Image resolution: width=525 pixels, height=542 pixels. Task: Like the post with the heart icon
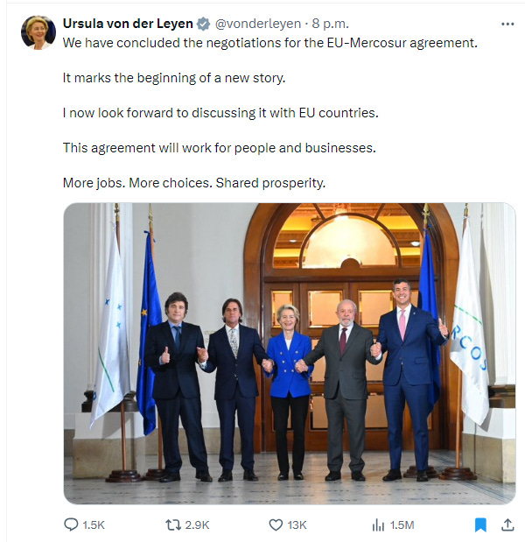(x=276, y=524)
